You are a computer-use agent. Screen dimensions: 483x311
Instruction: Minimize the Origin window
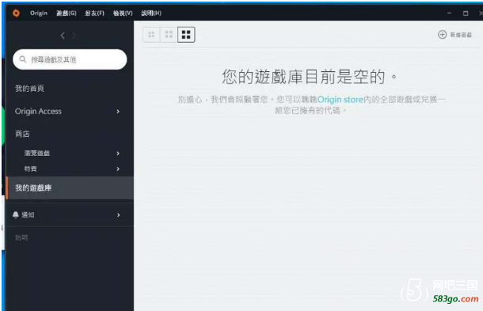click(449, 13)
